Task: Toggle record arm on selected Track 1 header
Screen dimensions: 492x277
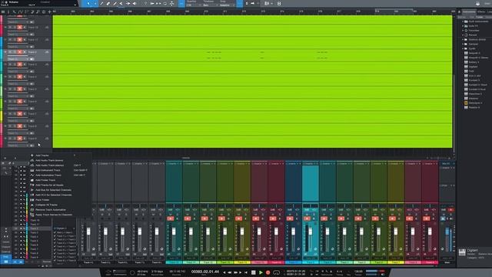Action: point(20,52)
